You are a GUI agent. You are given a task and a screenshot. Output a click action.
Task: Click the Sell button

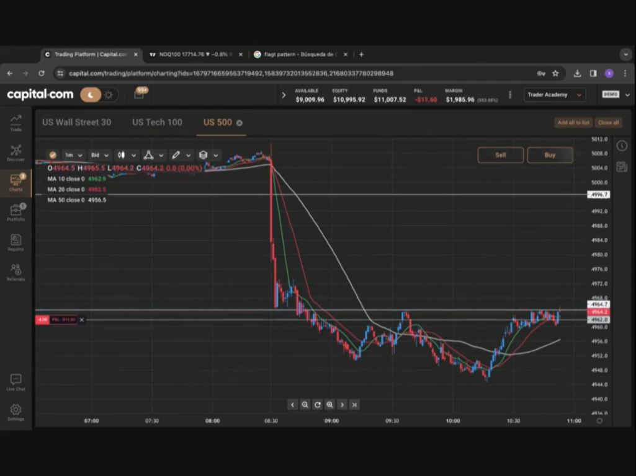point(500,155)
